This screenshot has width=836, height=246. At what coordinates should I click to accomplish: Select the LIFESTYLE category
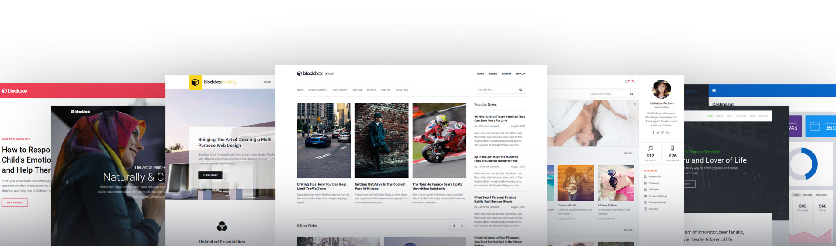coord(402,90)
